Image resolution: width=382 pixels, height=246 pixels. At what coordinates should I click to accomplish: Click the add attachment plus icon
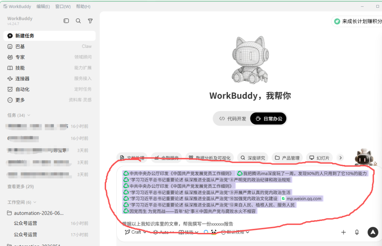tap(343, 232)
